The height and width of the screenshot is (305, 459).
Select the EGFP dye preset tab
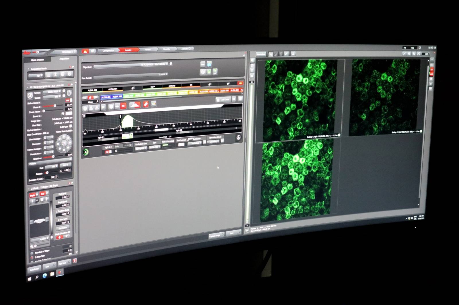[153, 86]
